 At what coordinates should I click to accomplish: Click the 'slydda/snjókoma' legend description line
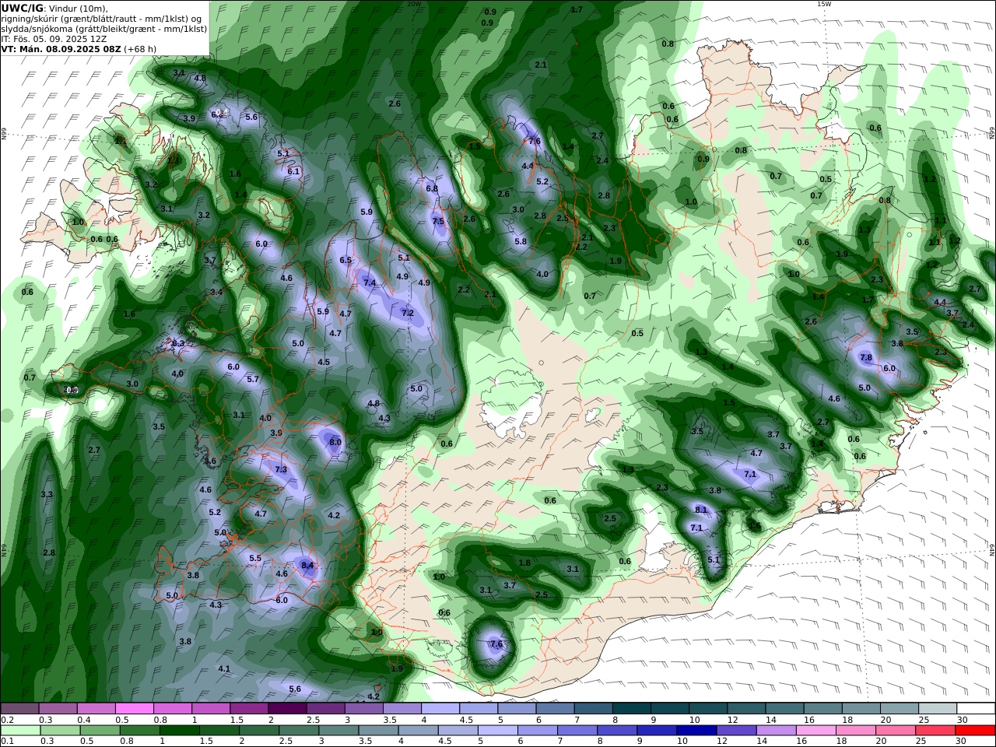[104, 29]
